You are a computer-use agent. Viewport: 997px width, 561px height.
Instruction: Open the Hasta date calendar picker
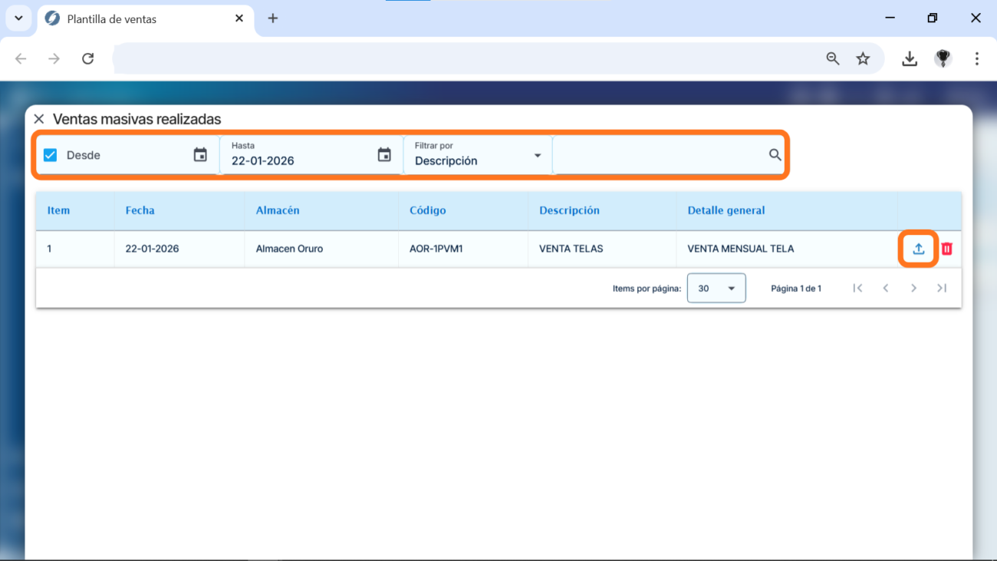click(x=384, y=155)
